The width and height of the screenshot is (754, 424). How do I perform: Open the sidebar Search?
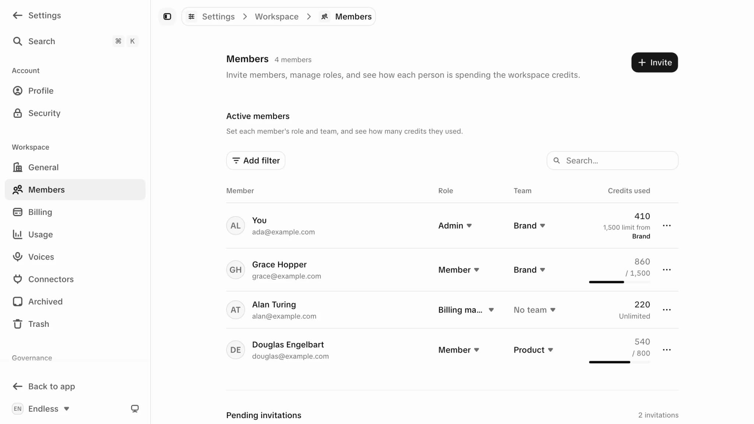click(x=75, y=41)
